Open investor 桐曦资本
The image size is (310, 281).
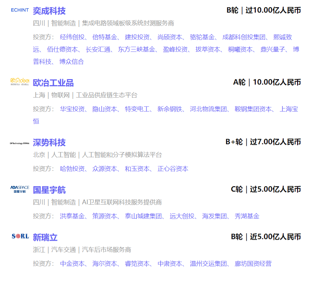coord(240,49)
